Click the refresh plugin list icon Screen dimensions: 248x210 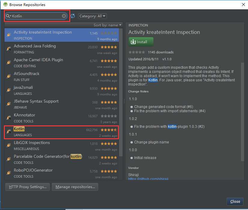coord(73,16)
